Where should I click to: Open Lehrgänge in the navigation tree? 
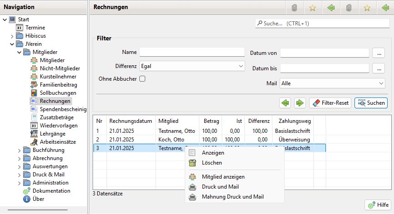[52, 134]
